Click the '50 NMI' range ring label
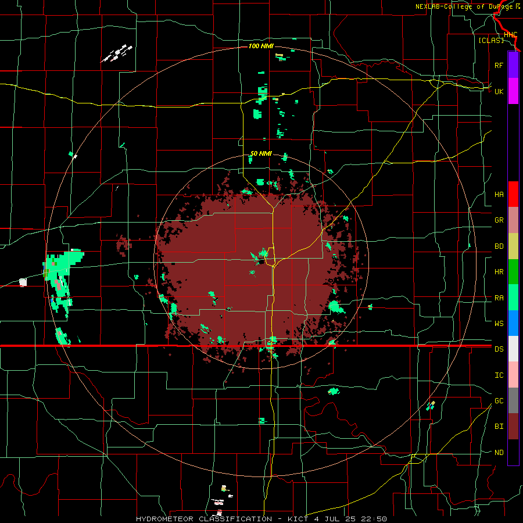Image resolution: width=523 pixels, height=523 pixels. [261, 153]
